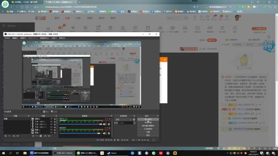The width and height of the screenshot is (278, 156).
Task: Click the 退出 button in OBS controls
Action: (x=148, y=135)
